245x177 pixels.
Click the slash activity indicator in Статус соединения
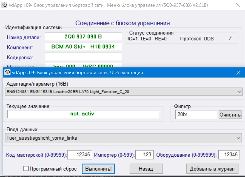(x=230, y=38)
